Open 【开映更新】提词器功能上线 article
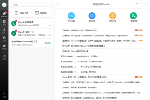 tap(102, 30)
